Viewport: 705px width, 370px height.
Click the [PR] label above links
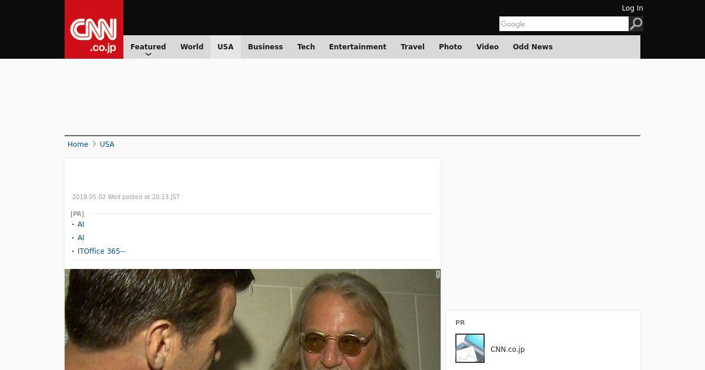point(77,214)
